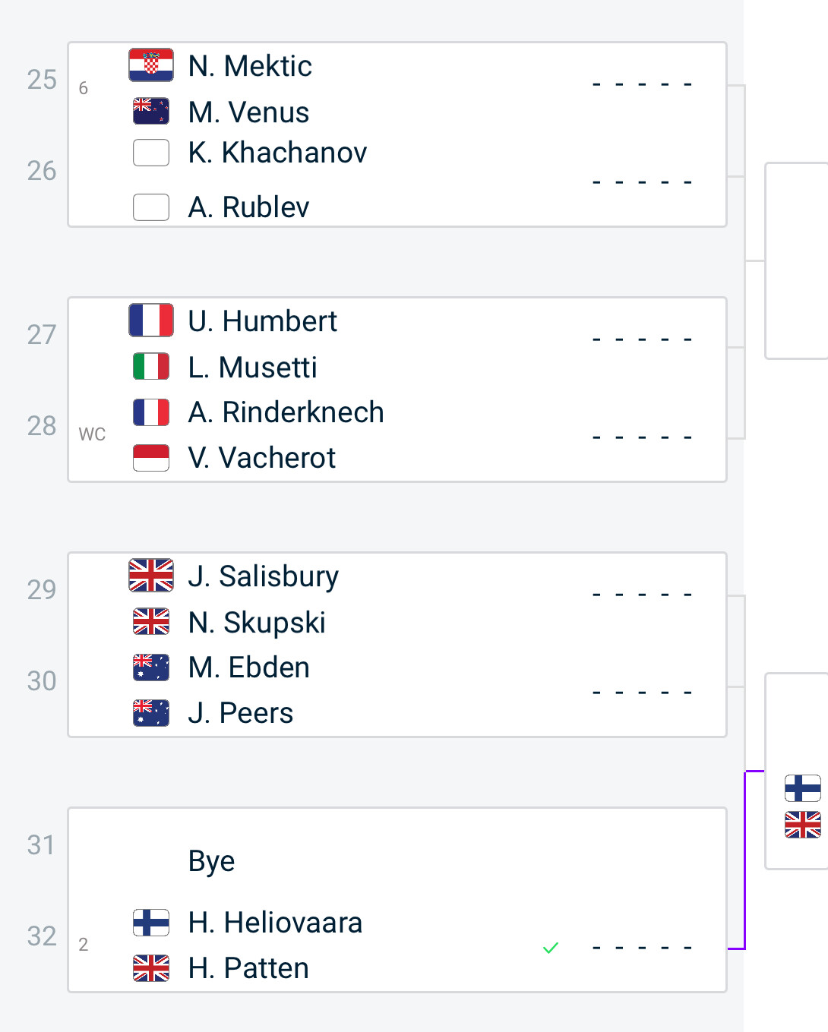Click the Australian flag beside M. Ebden
The image size is (828, 1032).
(151, 667)
